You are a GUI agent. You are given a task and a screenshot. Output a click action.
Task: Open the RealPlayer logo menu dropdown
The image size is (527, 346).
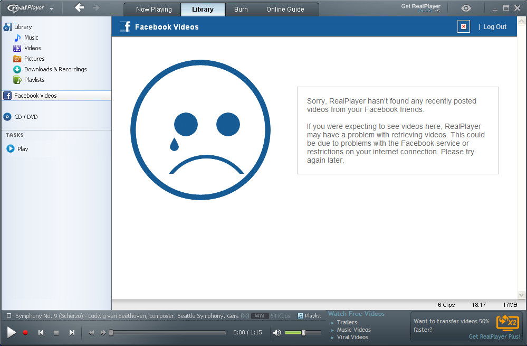30,8
